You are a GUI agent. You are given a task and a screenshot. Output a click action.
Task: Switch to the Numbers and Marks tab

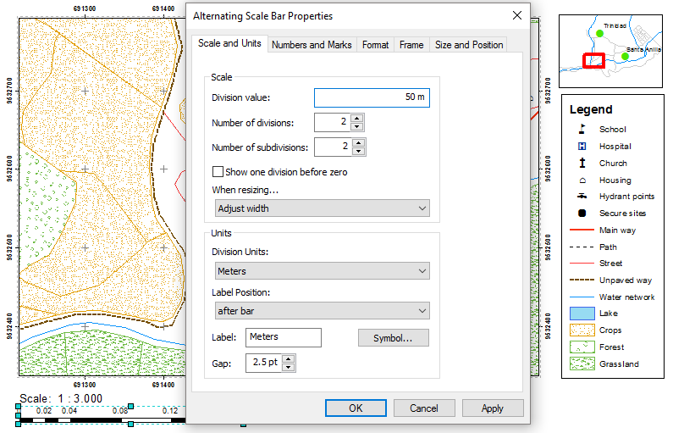(x=312, y=45)
